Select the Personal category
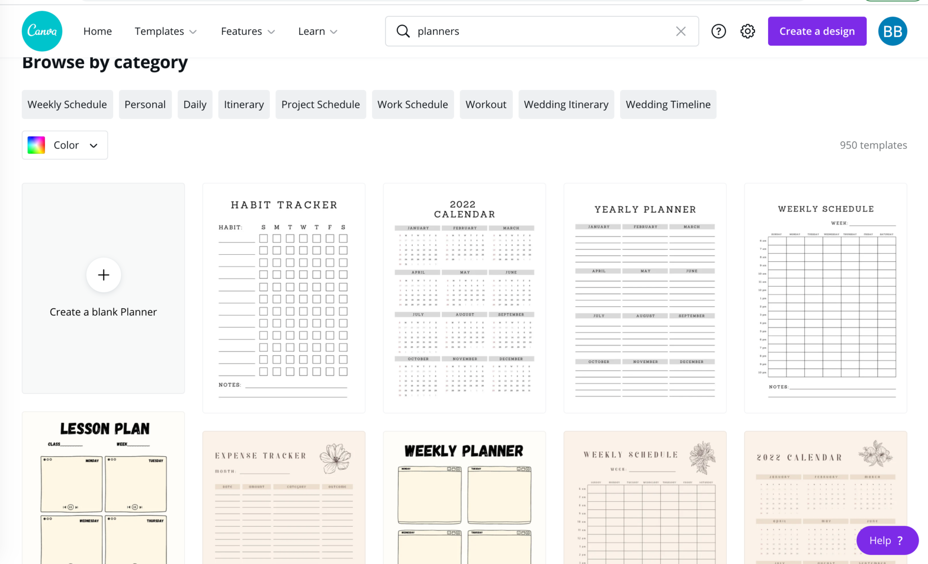This screenshot has height=564, width=928. click(x=145, y=104)
